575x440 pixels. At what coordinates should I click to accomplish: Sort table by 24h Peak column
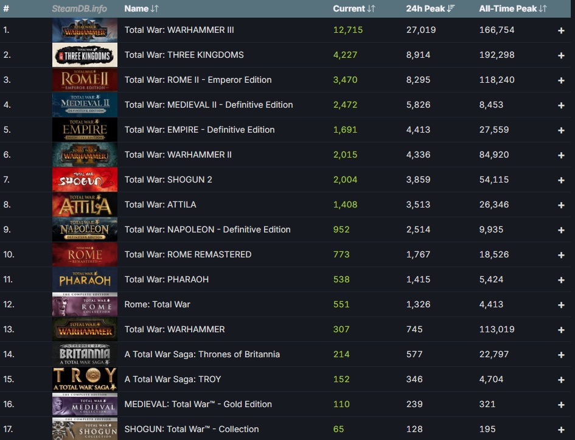tap(430, 9)
